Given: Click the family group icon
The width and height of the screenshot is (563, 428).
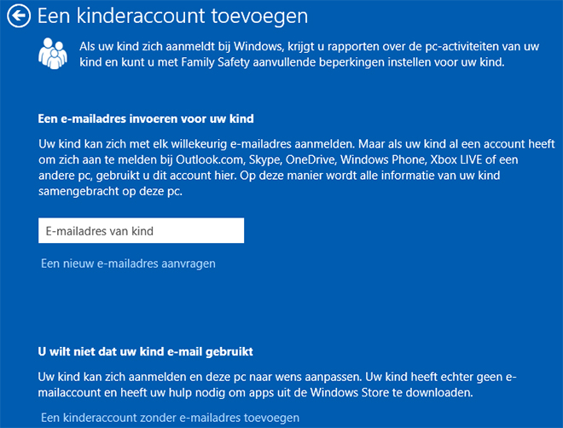Looking at the screenshot, I should pos(53,54).
